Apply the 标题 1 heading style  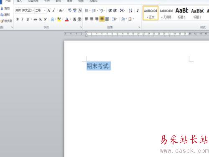click(x=182, y=13)
